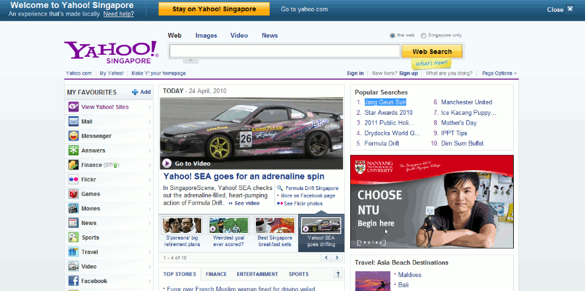Image resolution: width=585 pixels, height=291 pixels.
Task: Click magnifier icon beside Formula Drift Singapore
Action: click(x=280, y=189)
